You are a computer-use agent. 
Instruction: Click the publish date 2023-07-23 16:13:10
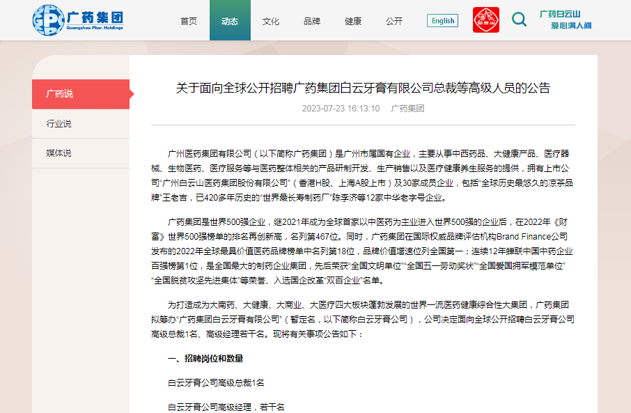341,109
